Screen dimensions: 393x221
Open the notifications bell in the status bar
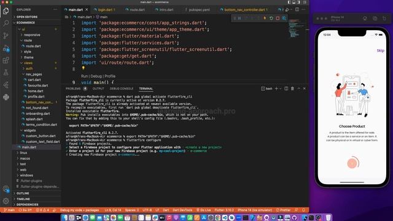pyautogui.click(x=303, y=210)
